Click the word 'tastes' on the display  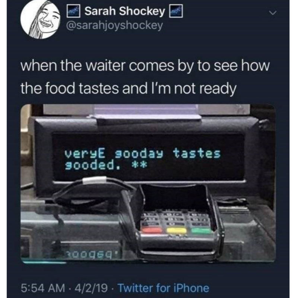(197, 153)
